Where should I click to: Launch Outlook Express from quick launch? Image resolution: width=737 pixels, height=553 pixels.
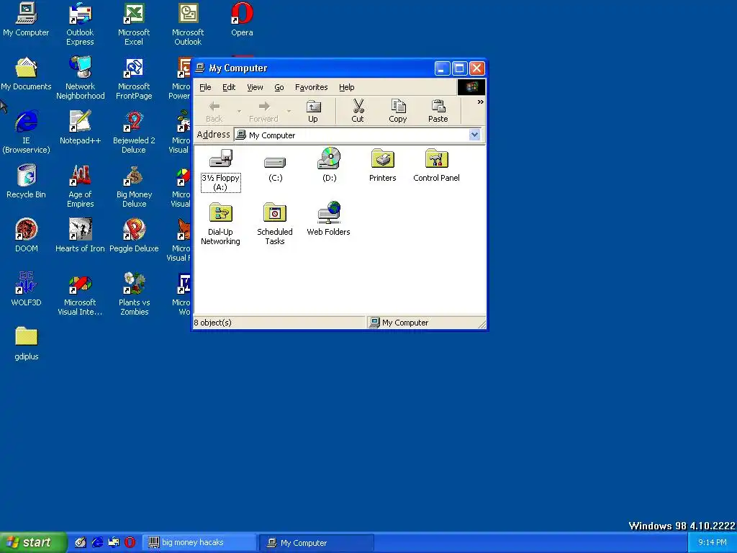point(114,542)
